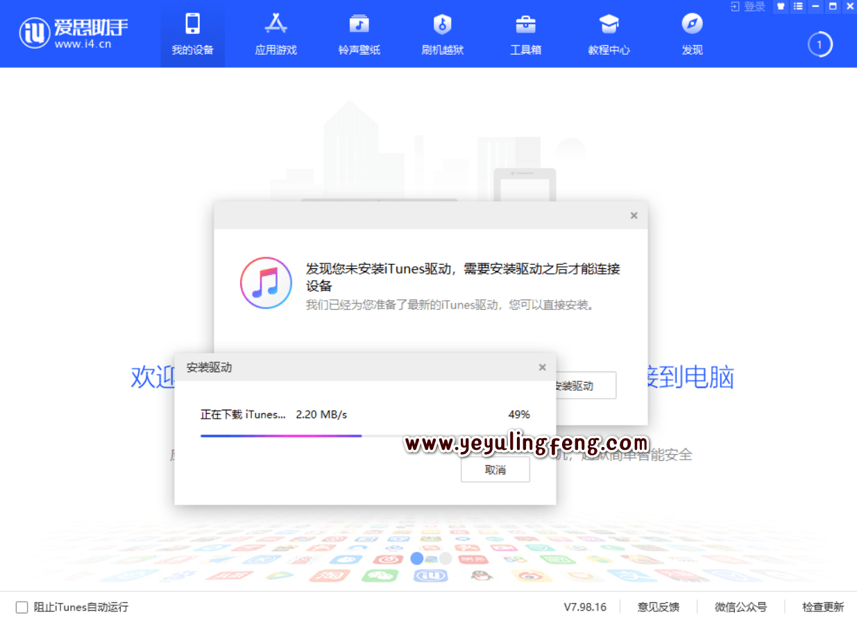The image size is (857, 619).
Task: Close the 爱思助手 main window
Action: [849, 6]
